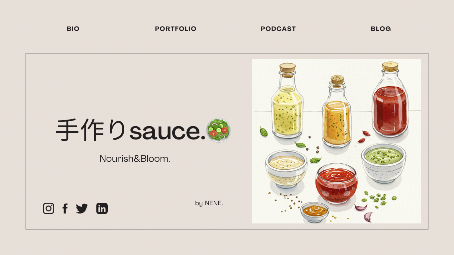Image resolution: width=454 pixels, height=255 pixels.
Task: Visit the Twitter bird icon
Action: coord(82,209)
